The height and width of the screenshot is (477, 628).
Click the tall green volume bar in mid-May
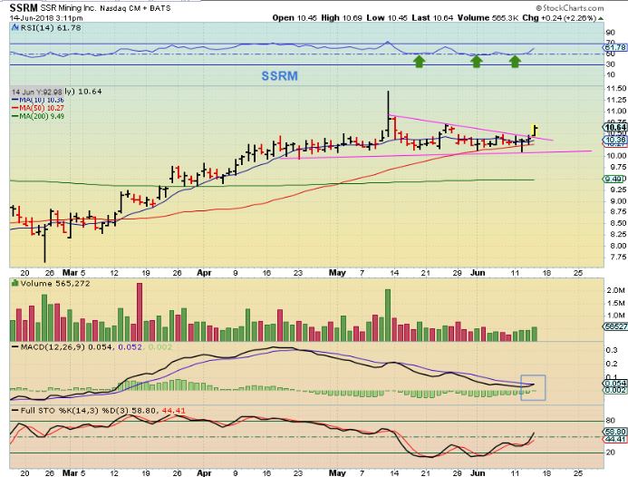[x=387, y=315]
